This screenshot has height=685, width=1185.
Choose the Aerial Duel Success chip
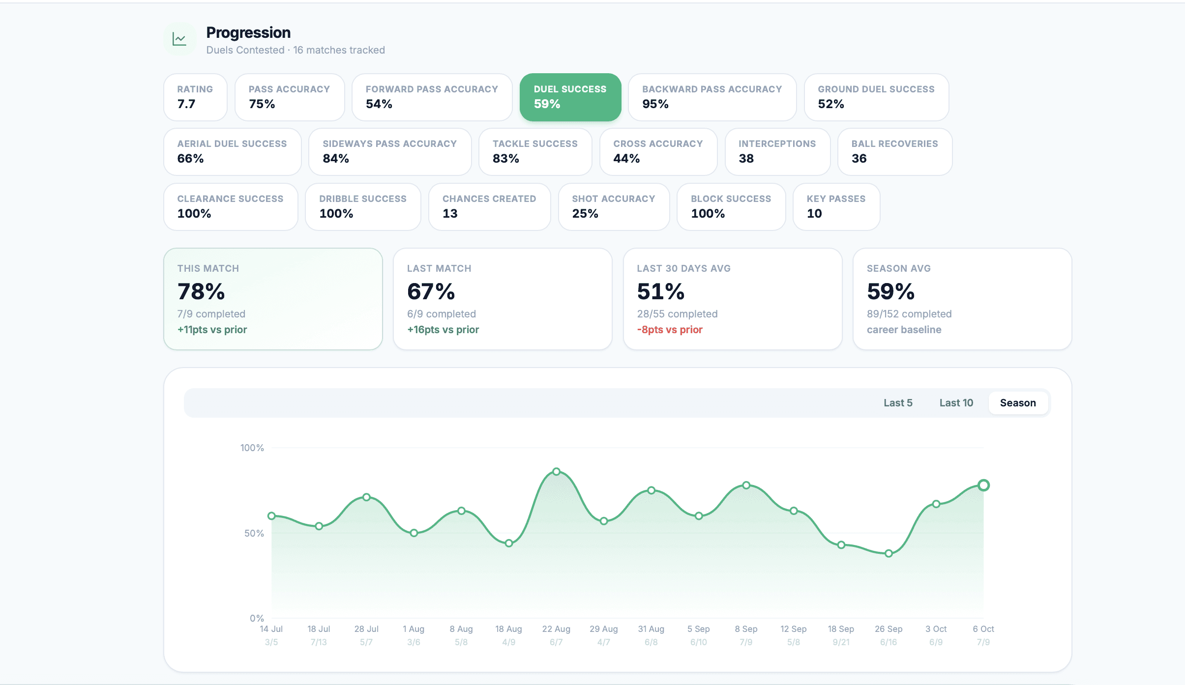[x=232, y=152]
